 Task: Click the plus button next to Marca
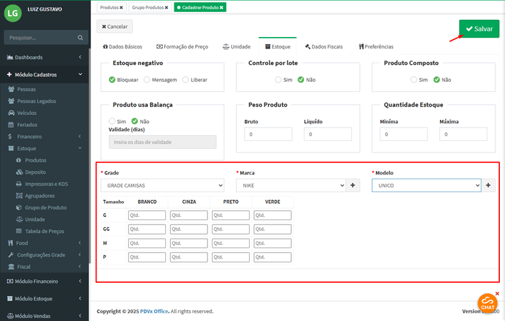point(353,185)
